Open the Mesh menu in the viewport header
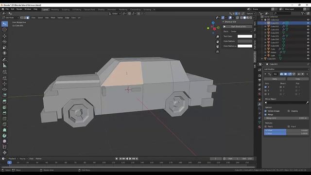311x175 pixels. [53, 17]
